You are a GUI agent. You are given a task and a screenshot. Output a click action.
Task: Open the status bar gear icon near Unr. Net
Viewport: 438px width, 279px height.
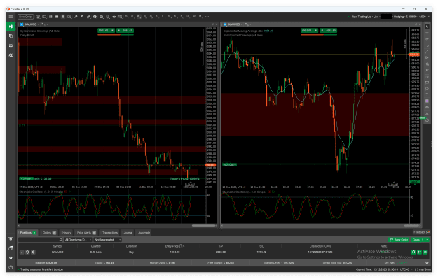(427, 262)
